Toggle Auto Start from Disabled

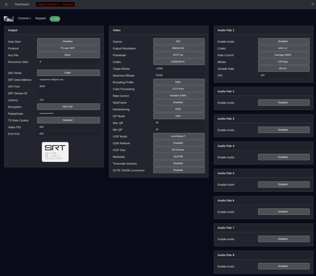(68, 41)
